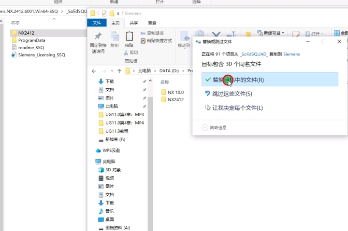Click 名称 column header in background window
The width and height of the screenshot is (348, 231).
click(x=15, y=23)
